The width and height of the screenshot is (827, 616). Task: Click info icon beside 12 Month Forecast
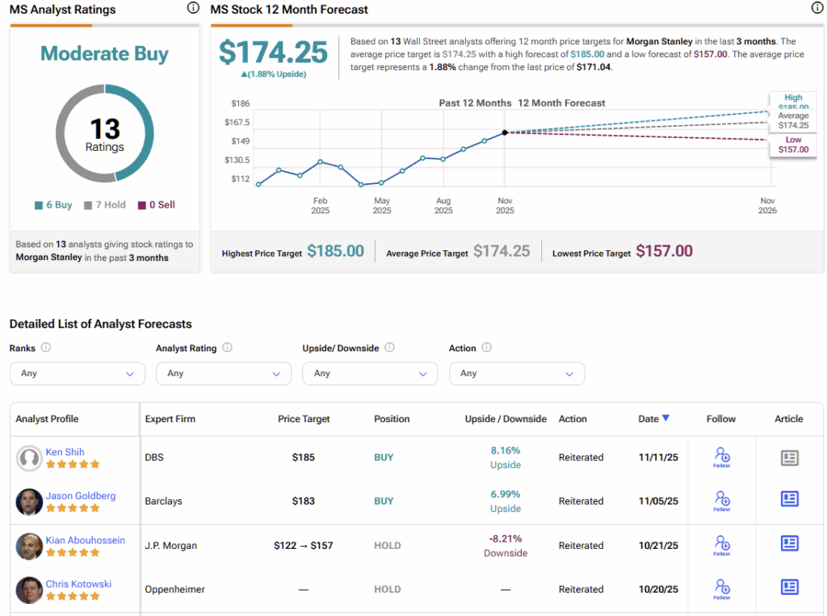point(817,8)
